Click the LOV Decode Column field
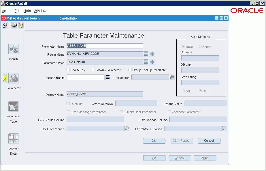 tap(198, 119)
